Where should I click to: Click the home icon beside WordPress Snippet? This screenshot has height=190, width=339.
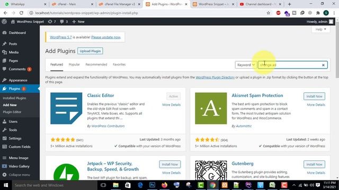(x=13, y=22)
